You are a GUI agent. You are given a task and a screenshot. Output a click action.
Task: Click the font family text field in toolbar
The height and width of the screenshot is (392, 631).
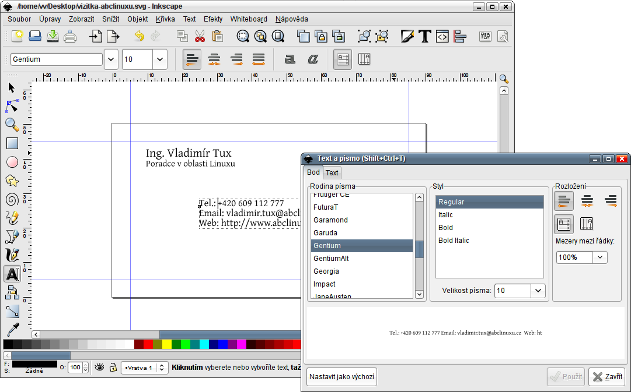coord(57,59)
